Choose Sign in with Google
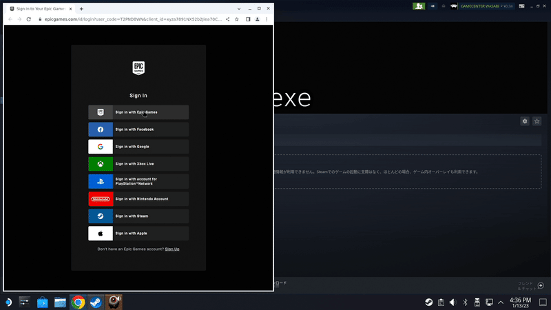The image size is (551, 310). tap(138, 147)
